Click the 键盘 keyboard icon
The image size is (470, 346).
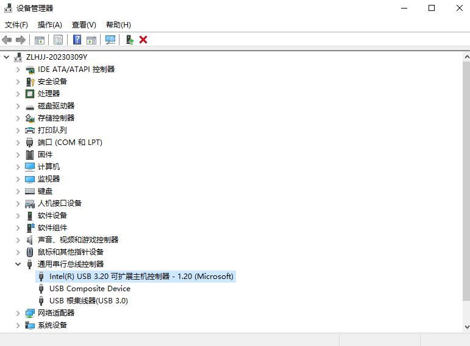[30, 191]
